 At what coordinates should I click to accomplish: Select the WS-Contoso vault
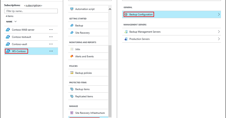point(31,51)
